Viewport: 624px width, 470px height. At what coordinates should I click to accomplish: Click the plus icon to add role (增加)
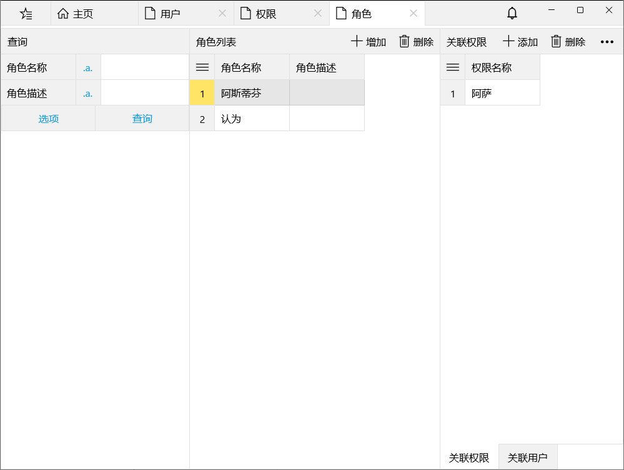click(x=357, y=42)
